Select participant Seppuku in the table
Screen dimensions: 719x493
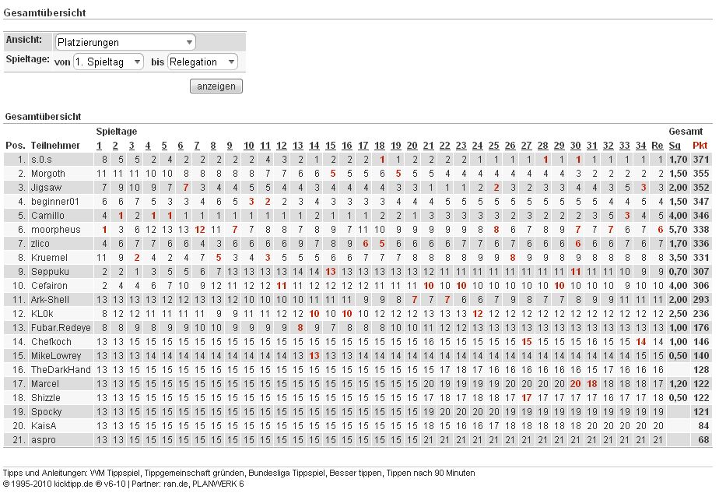(x=50, y=272)
